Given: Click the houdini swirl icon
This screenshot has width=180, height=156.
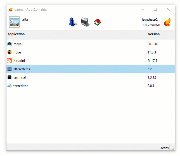Looking at the screenshot, I should [x=10, y=60].
